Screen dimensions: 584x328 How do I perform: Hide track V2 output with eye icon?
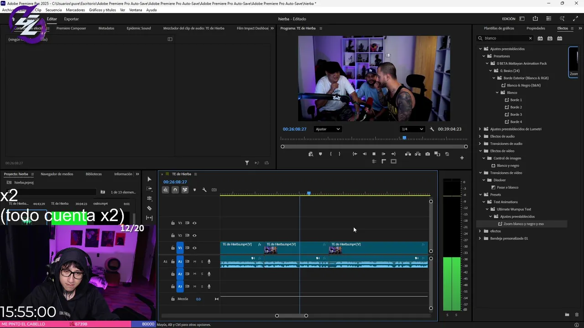[194, 236]
